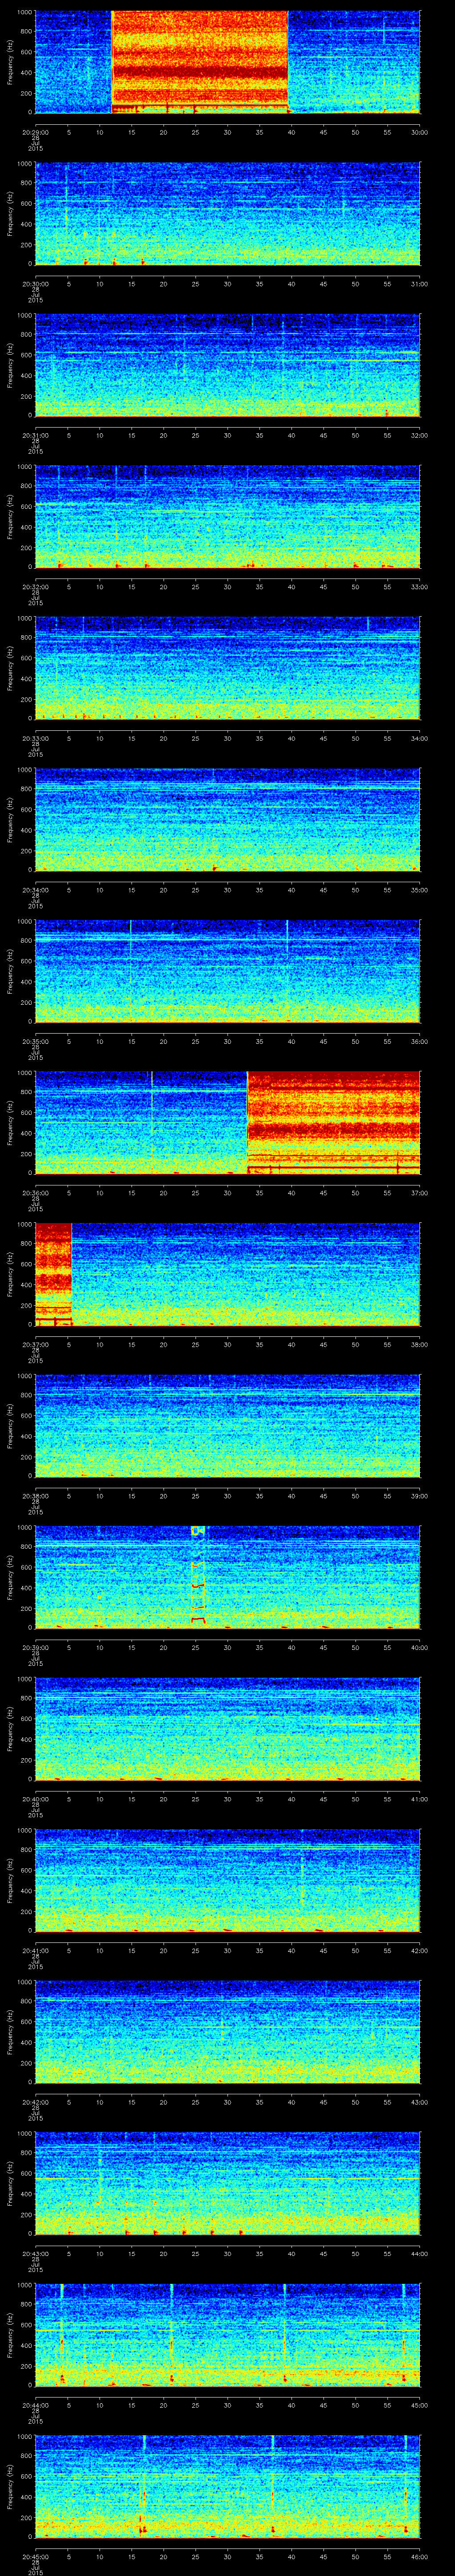455x2576 pixels.
Task: Click the 20:37:00 start time label
Action: click(x=35, y=1344)
